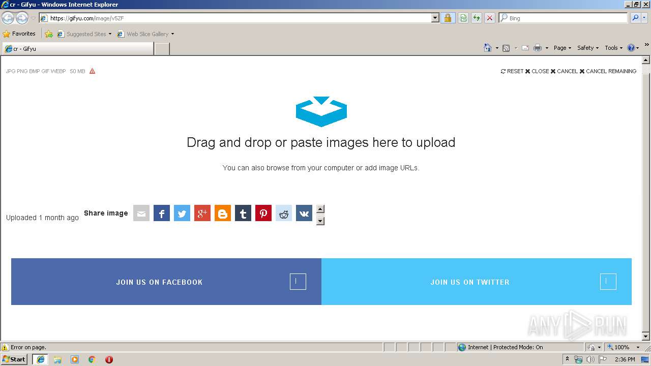
Task: Share image on Google Plus
Action: point(202,213)
